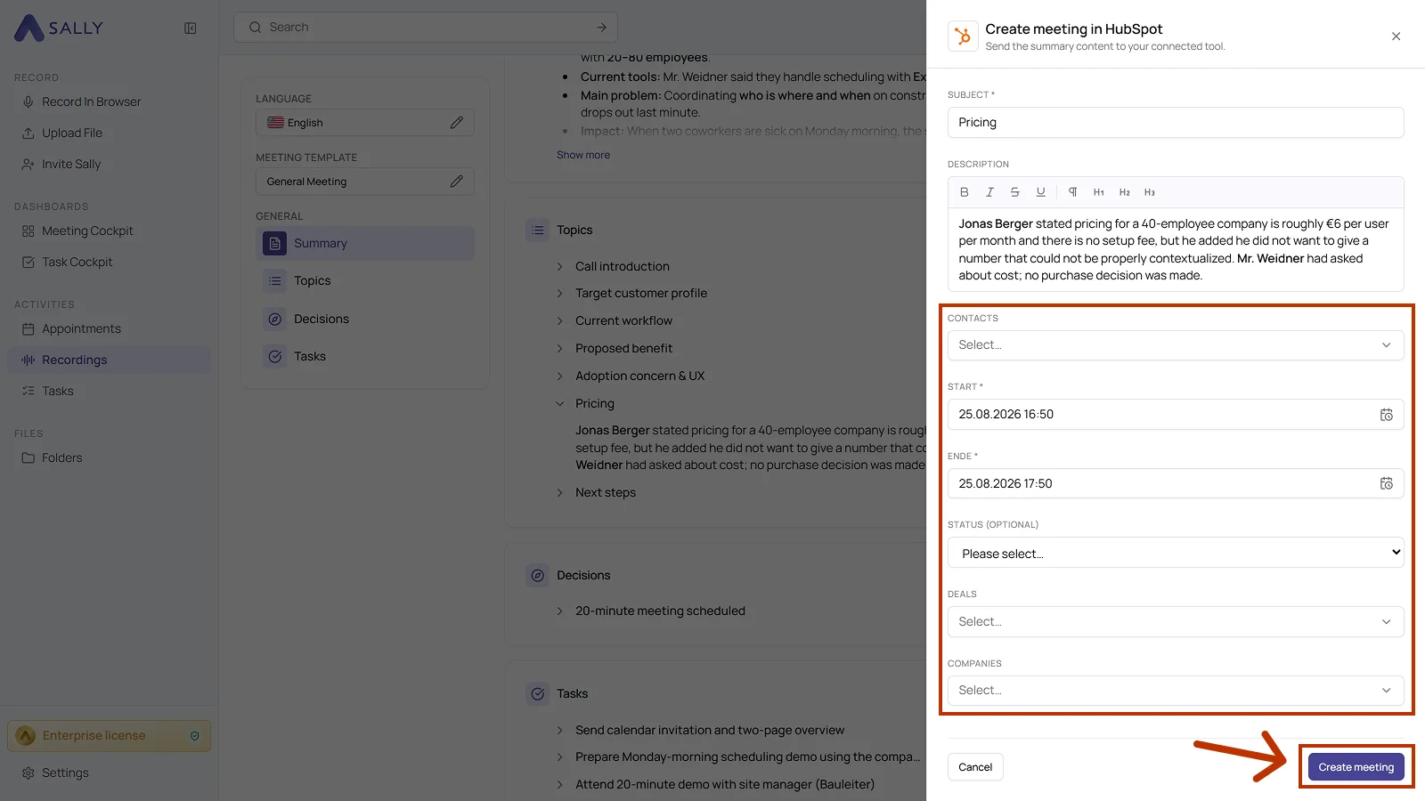This screenshot has height=801, width=1425.
Task: Click the Create meeting button
Action: 1356,767
